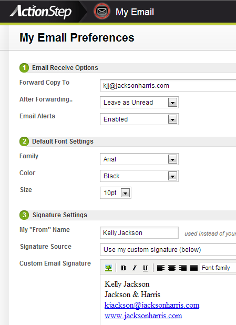Click the My Email Preferences title
This screenshot has width=236, height=325.
77,37
